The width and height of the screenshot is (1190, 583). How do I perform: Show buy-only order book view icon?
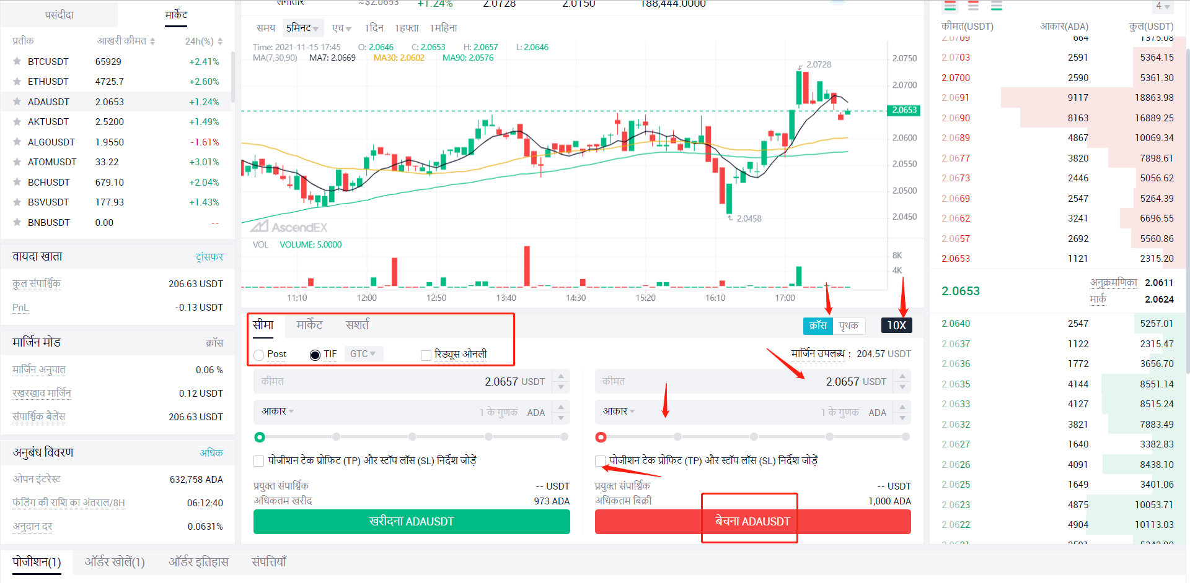997,6
